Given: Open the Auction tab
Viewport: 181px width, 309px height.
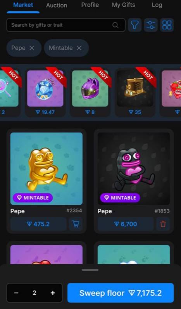Looking at the screenshot, I should tap(57, 5).
